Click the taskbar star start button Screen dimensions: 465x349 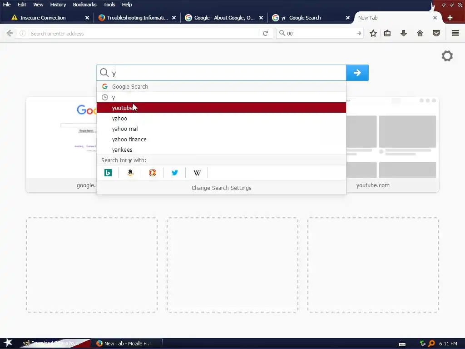point(7,343)
